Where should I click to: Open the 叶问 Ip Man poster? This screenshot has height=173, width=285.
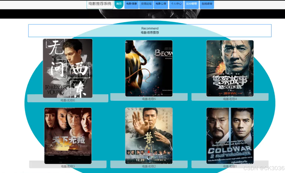[x=149, y=136]
